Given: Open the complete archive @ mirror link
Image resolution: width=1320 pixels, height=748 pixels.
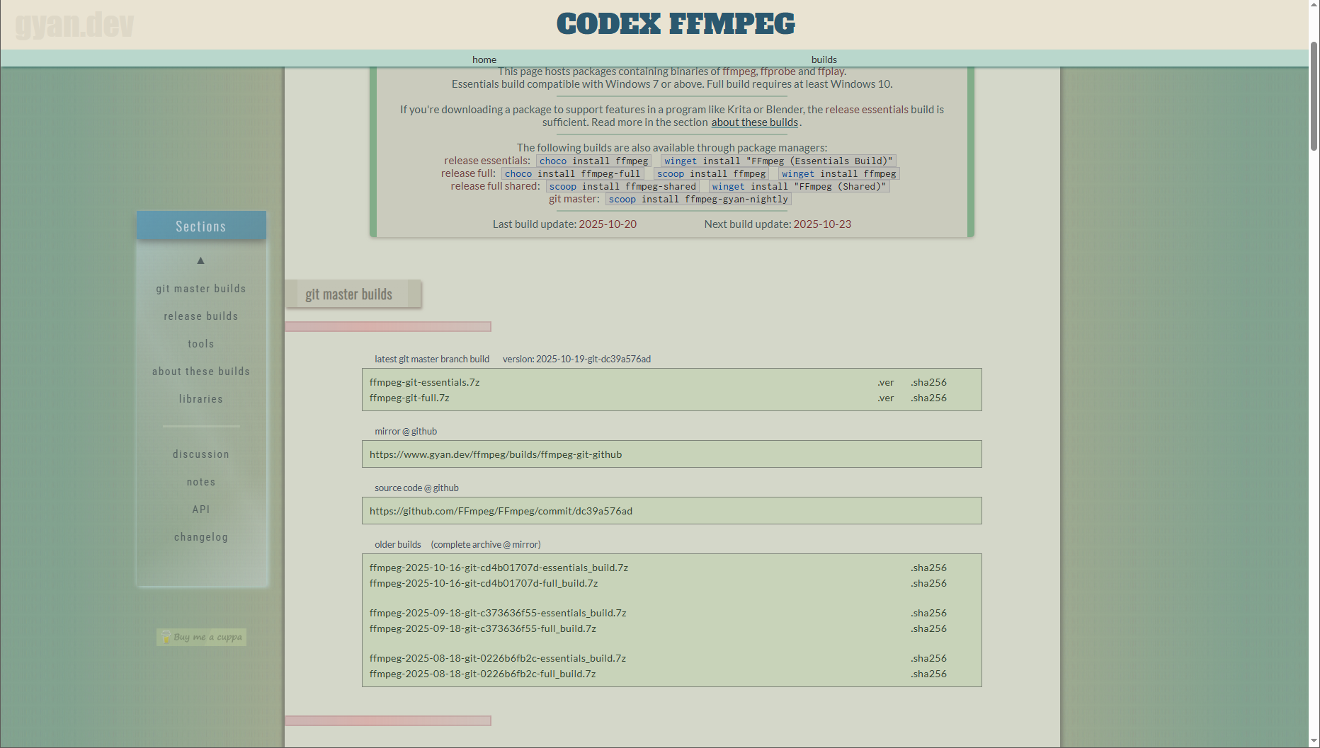Looking at the screenshot, I should click(x=486, y=545).
